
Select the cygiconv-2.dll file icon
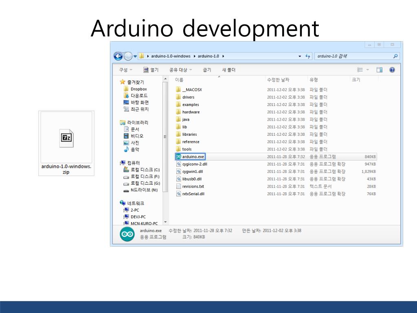pos(178,164)
